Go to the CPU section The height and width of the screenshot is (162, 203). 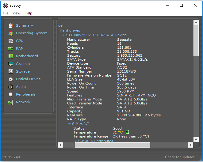click(20, 41)
